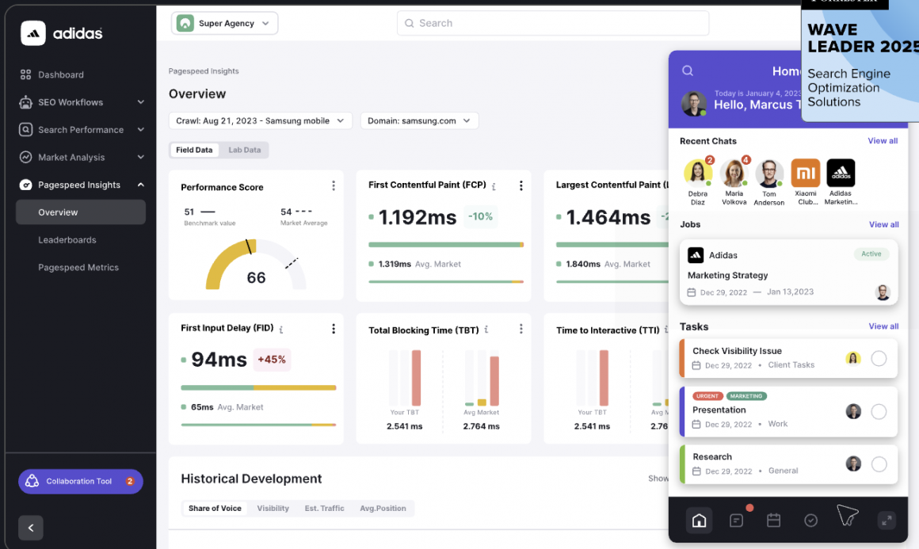The image size is (919, 549).
Task: Expand the Crawl Aug 21, 2023 dropdown
Action: coord(261,121)
